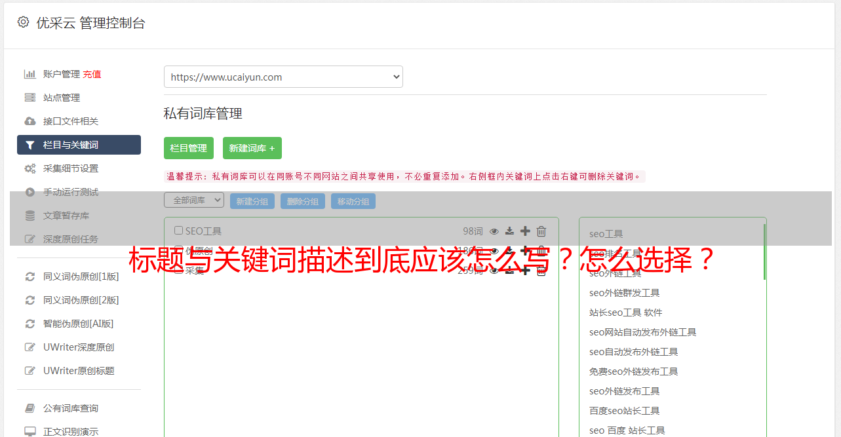Click the eye icon in the 采集 row
The width and height of the screenshot is (841, 437).
click(494, 270)
